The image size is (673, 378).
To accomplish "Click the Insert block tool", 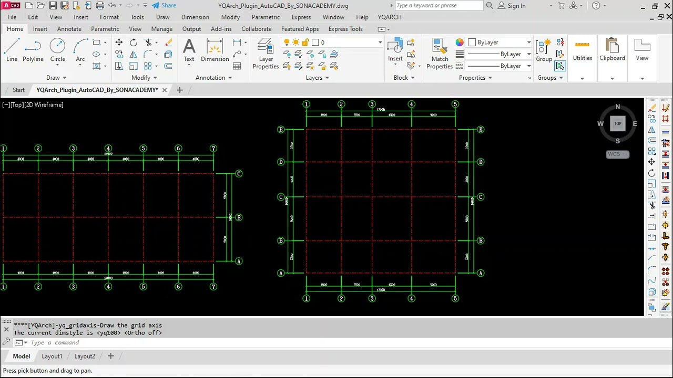I will pyautogui.click(x=395, y=50).
